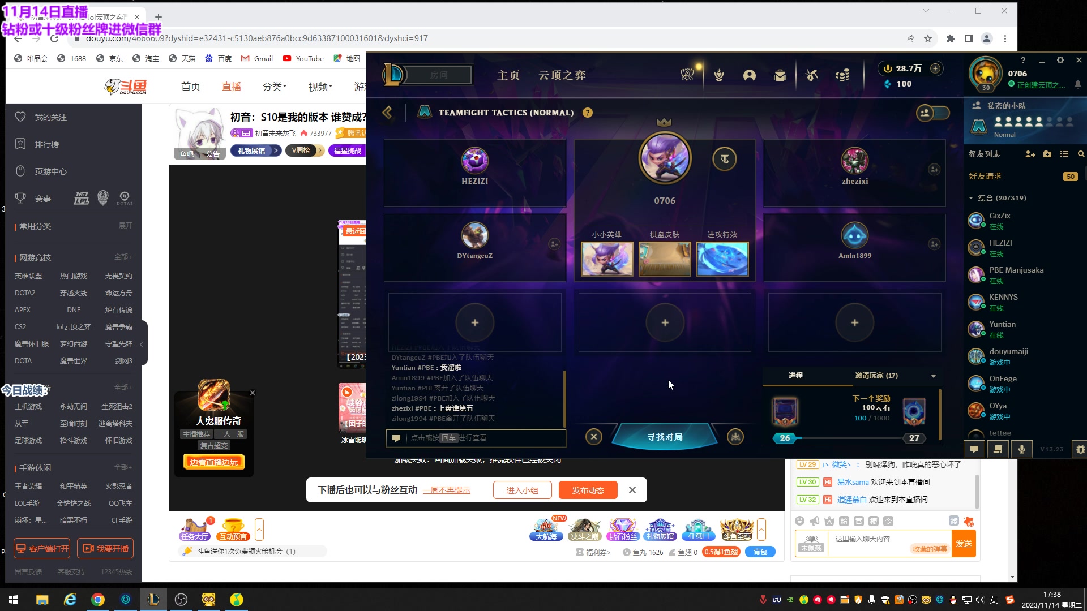1087x611 pixels.
Task: Open the store coins icon in top navbar
Action: click(x=842, y=75)
